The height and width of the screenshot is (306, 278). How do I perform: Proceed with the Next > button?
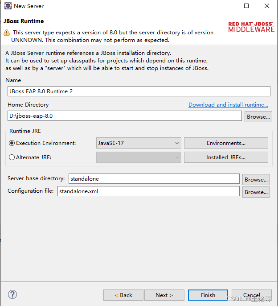tap(164, 295)
